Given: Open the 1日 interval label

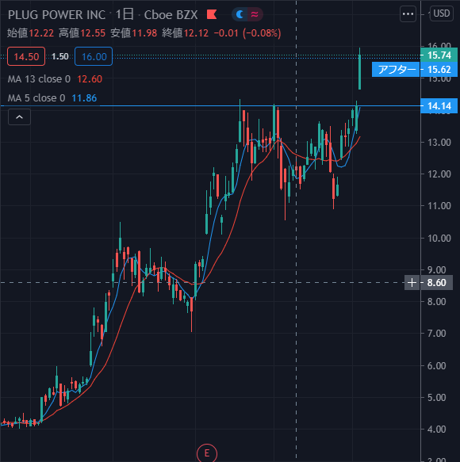Looking at the screenshot, I should pos(125,14).
